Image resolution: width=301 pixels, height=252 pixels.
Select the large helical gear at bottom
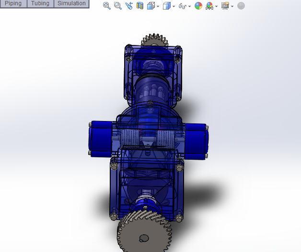(x=144, y=230)
